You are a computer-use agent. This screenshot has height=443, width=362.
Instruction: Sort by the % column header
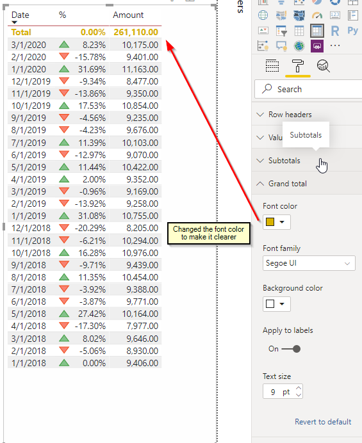point(63,15)
